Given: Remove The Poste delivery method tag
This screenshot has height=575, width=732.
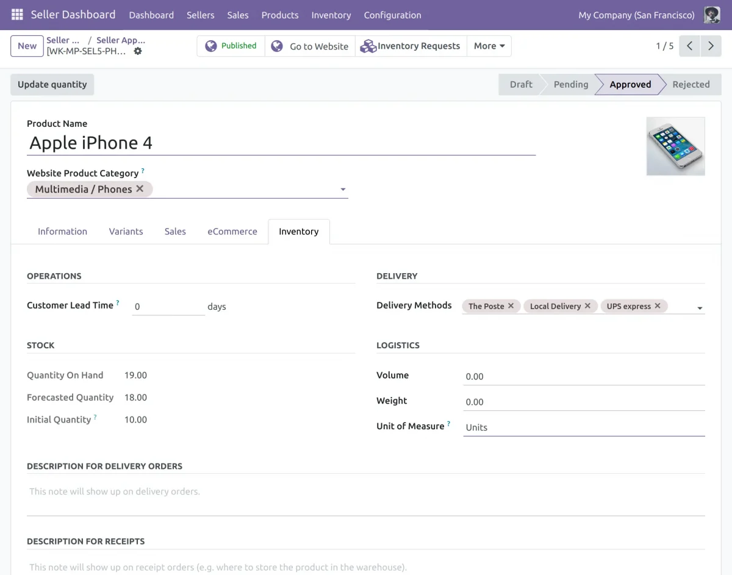Looking at the screenshot, I should pos(511,306).
